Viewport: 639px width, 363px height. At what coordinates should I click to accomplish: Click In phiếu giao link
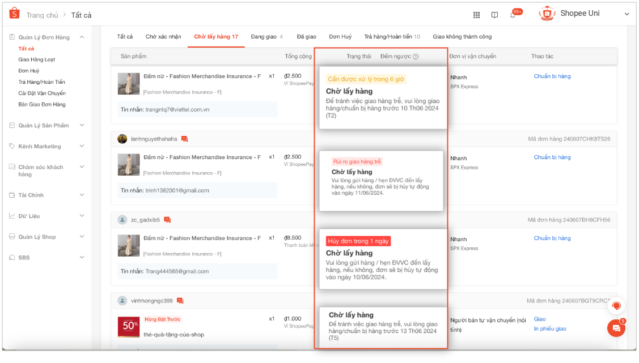[549, 329]
